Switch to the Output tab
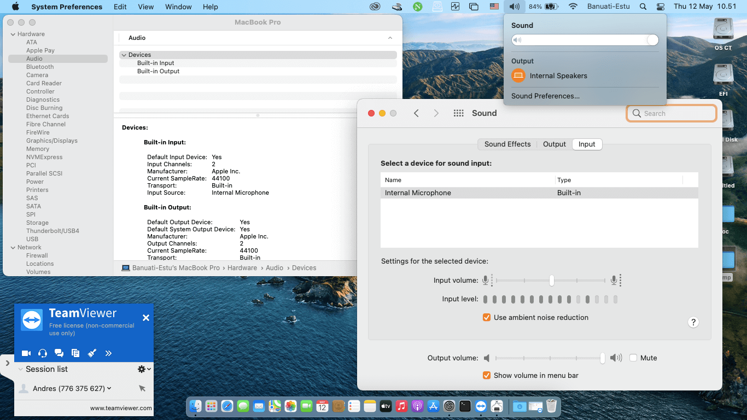The width and height of the screenshot is (747, 420). tap(554, 144)
